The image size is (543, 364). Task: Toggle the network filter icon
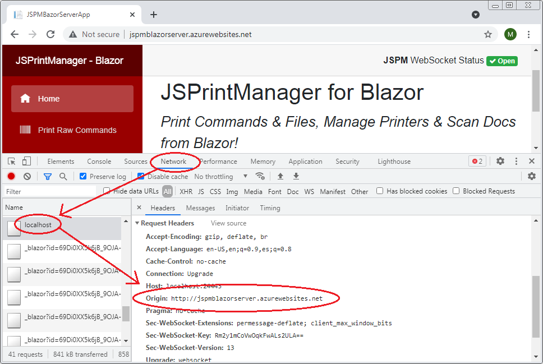coord(48,176)
